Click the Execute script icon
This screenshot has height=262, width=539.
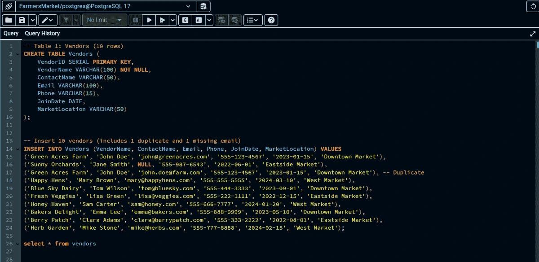click(x=162, y=20)
